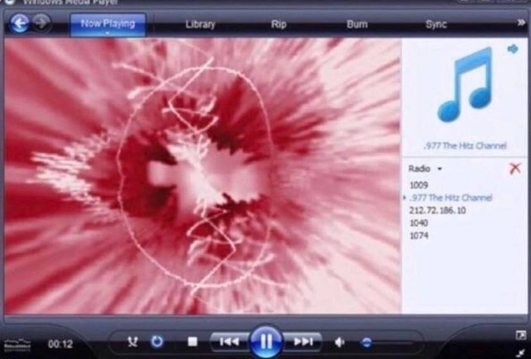Expand the Radio playlist dropdown

coord(439,169)
